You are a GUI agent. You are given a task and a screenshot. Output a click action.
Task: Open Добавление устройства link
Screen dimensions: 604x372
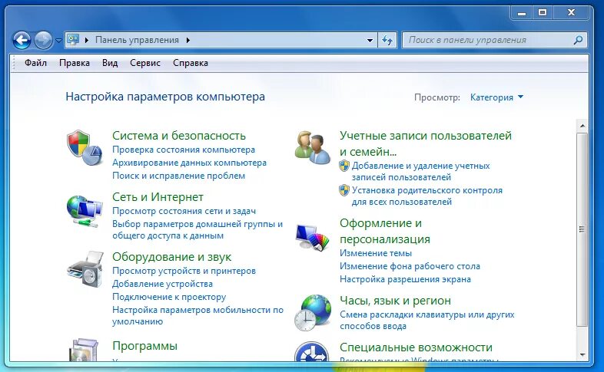pyautogui.click(x=162, y=284)
